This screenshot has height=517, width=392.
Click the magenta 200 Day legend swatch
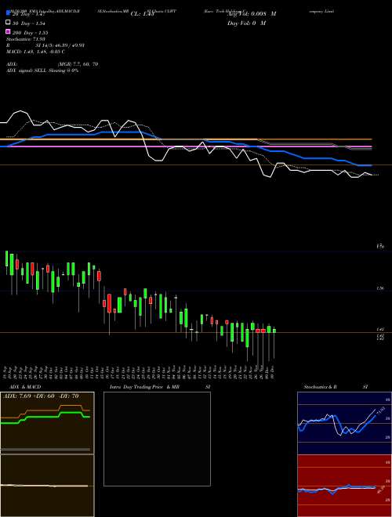(x=8, y=32)
